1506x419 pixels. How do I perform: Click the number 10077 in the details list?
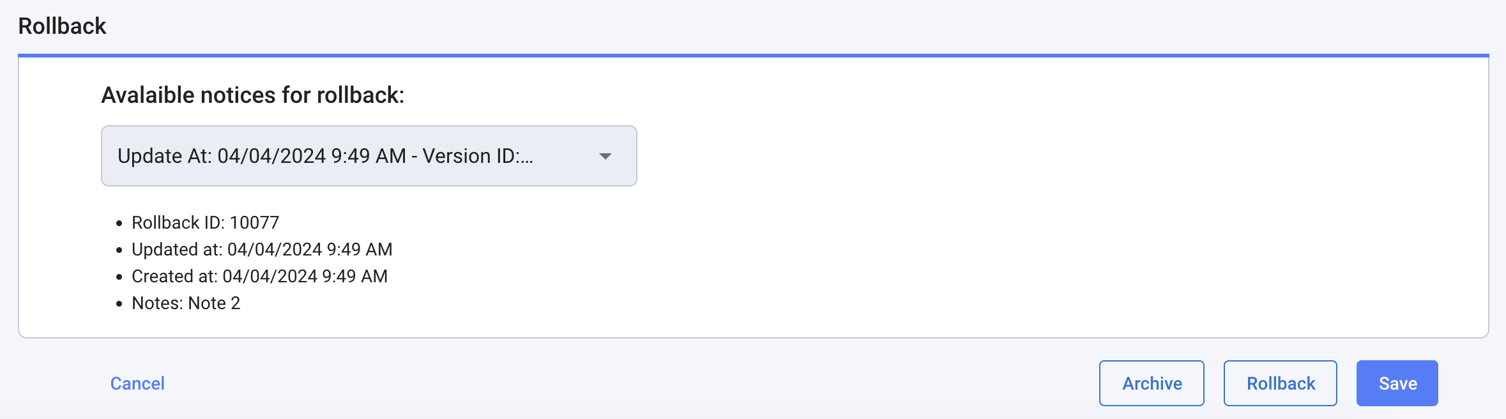click(x=254, y=222)
